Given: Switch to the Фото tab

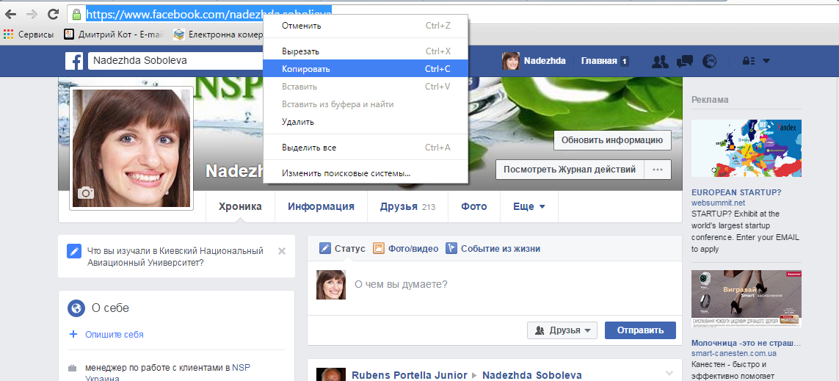Looking at the screenshot, I should click(x=474, y=206).
